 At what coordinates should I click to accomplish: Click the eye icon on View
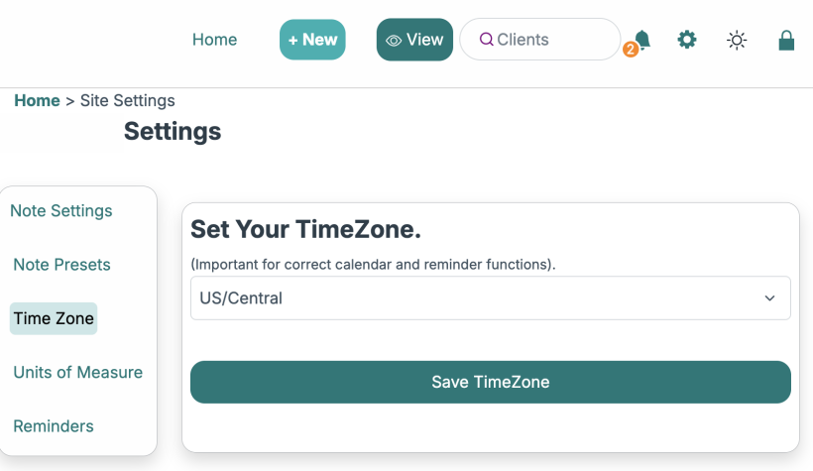click(x=394, y=41)
